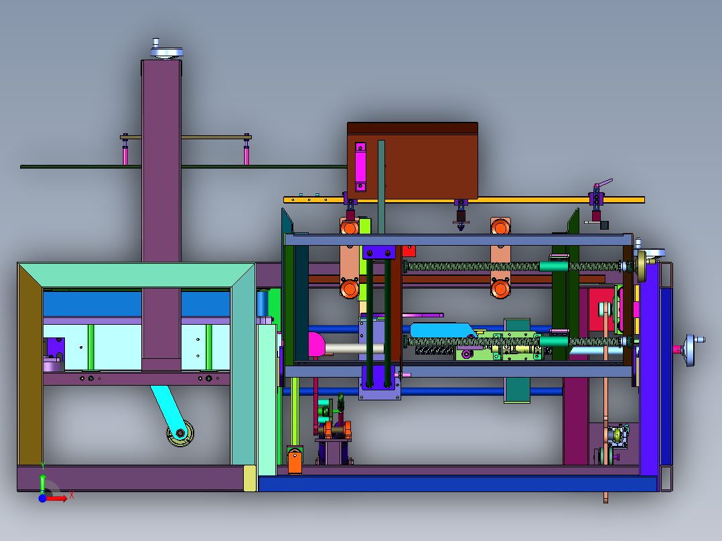This screenshot has height=541, width=722.
Task: Select the handwheel atop the tall purple column
Action: point(166,50)
